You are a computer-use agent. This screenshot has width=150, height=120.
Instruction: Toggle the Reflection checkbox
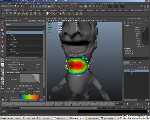[20, 62]
